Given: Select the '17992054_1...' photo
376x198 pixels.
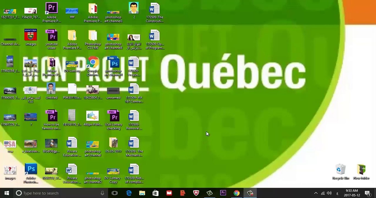Looking at the screenshot, I should pos(10,64).
